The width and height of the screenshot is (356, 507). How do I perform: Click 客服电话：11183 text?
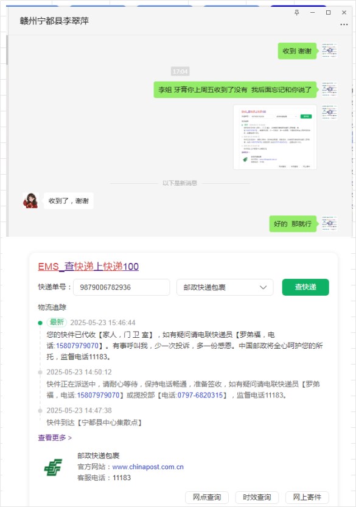[104, 478]
